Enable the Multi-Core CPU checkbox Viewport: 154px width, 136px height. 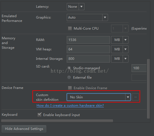click(70, 28)
